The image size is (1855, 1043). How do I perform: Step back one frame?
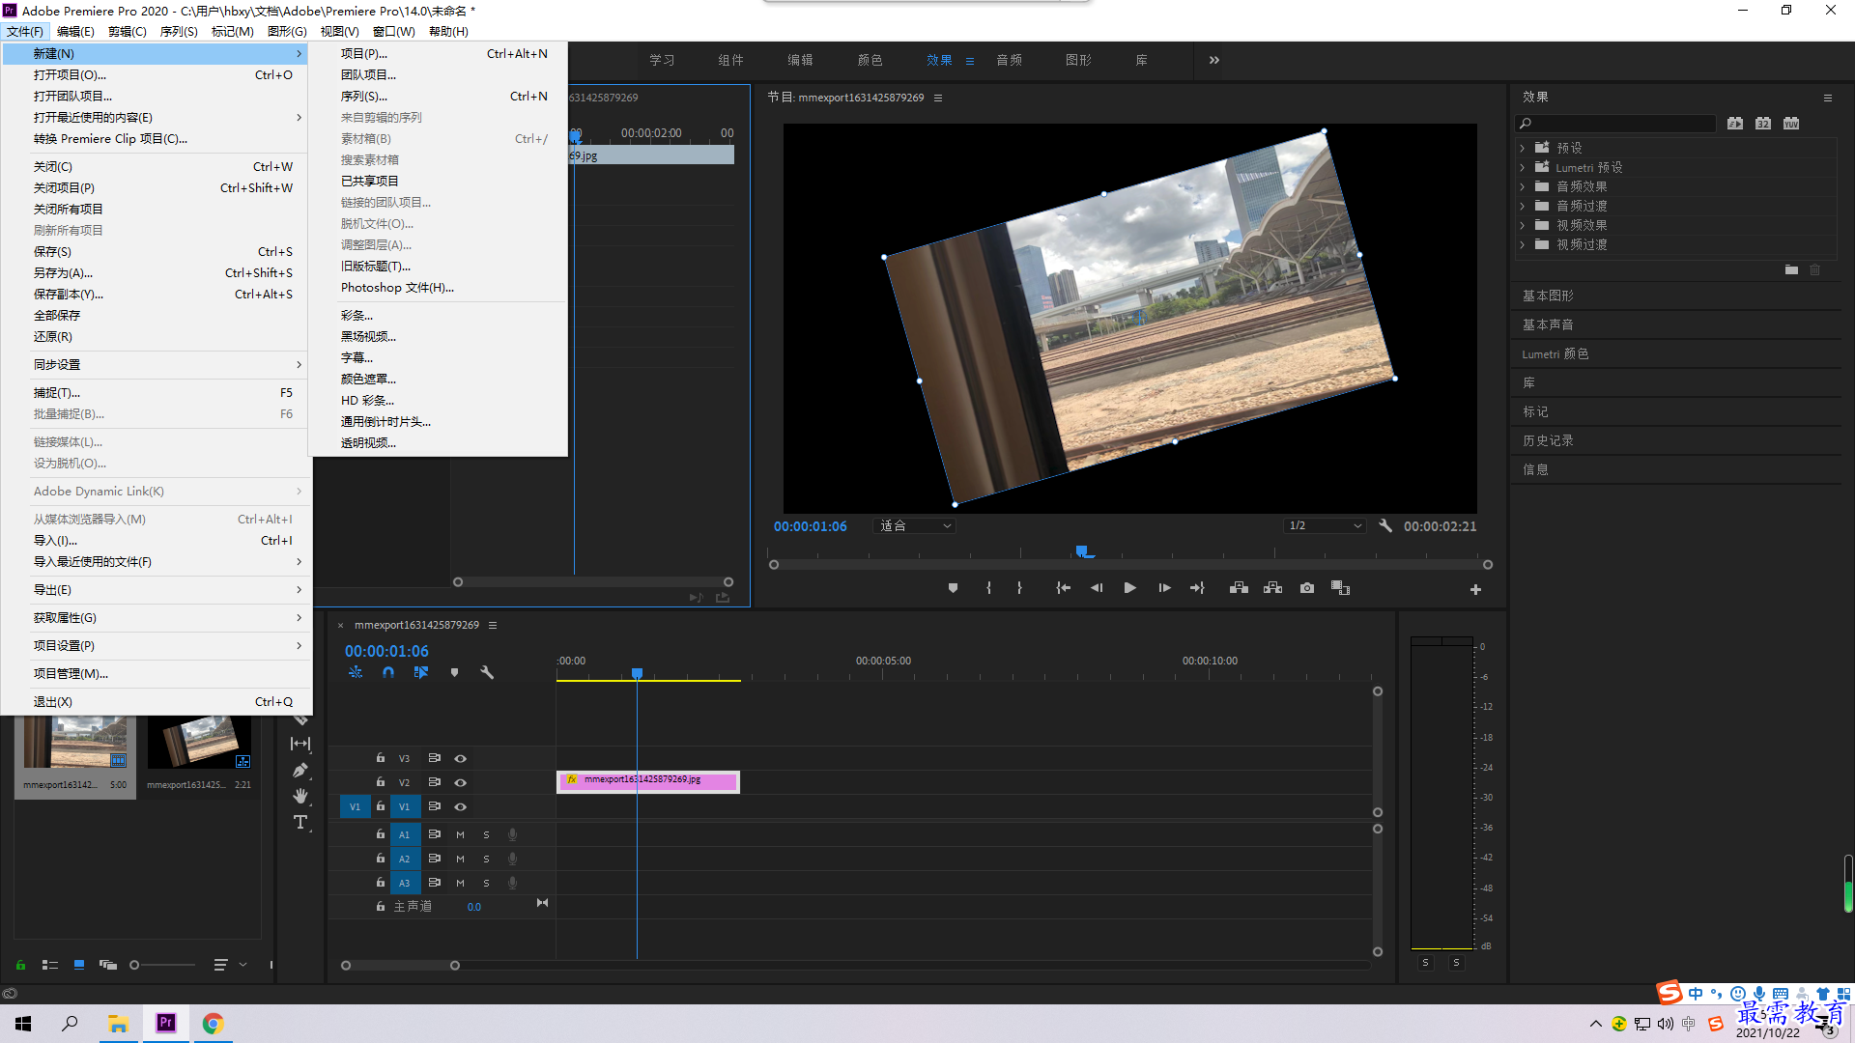(x=1097, y=588)
